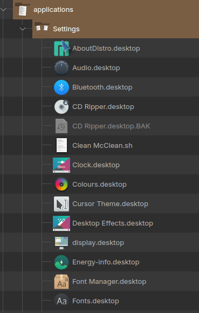199x313 pixels.
Task: Click the CD Ripper disc icon
Action: pos(61,107)
